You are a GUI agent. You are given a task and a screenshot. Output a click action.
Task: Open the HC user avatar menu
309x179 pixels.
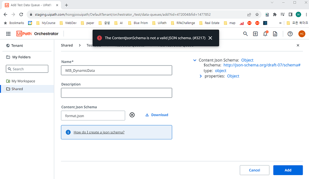click(x=302, y=34)
